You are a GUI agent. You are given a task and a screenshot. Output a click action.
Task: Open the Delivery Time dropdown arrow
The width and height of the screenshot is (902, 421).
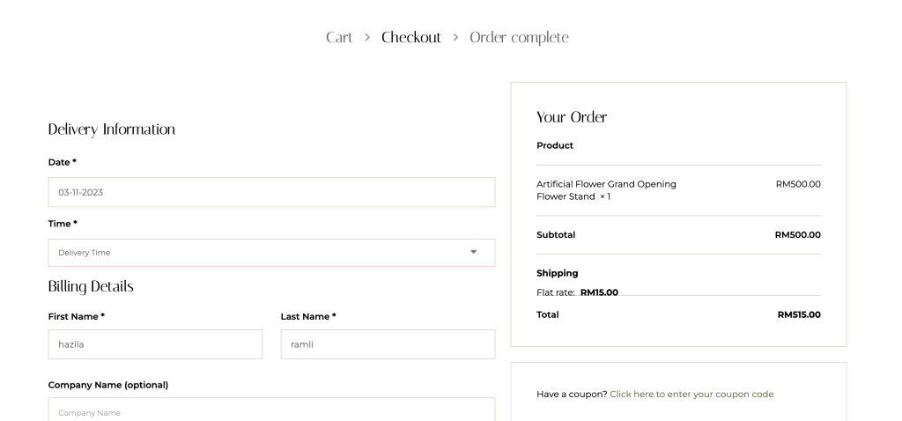pos(474,252)
